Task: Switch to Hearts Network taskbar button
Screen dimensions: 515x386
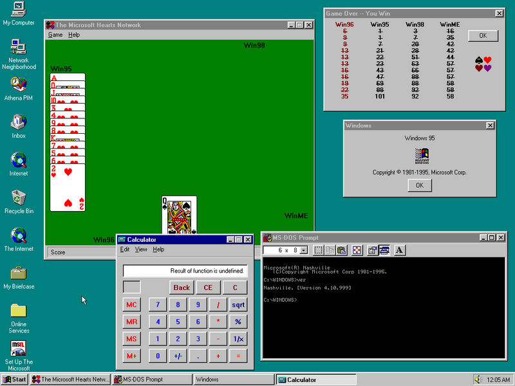Action: [70, 380]
